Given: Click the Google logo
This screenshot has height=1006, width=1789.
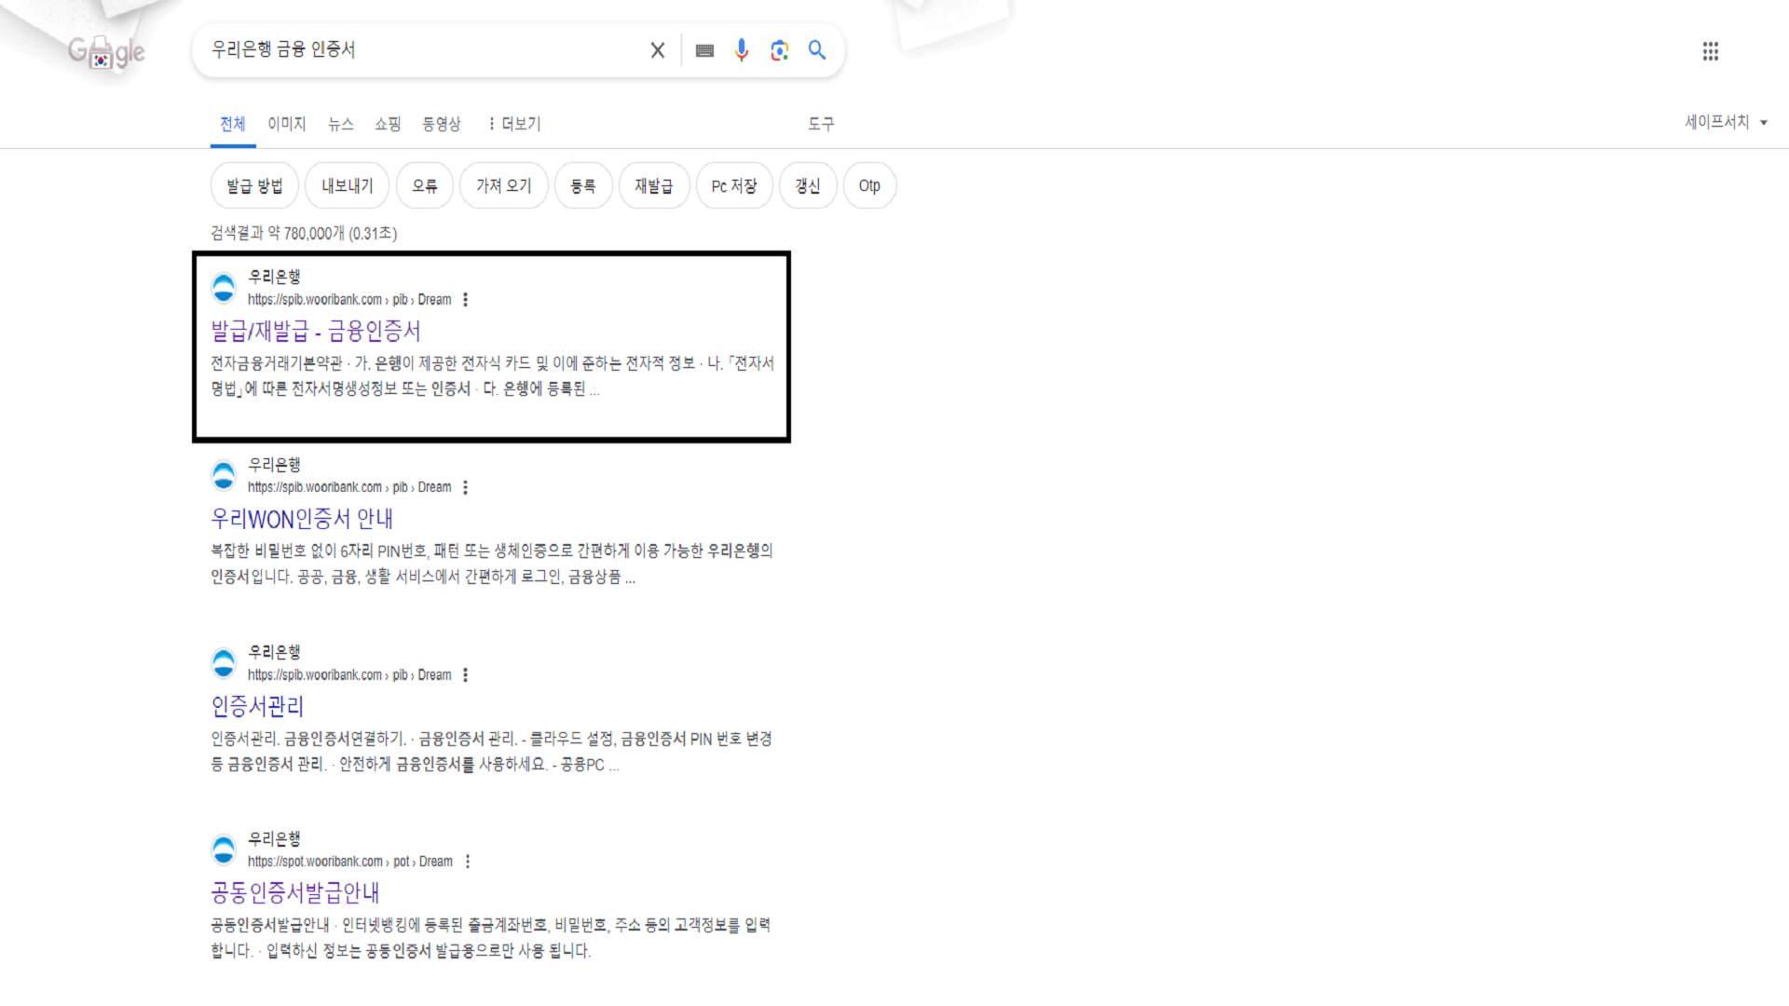Looking at the screenshot, I should click(x=105, y=51).
